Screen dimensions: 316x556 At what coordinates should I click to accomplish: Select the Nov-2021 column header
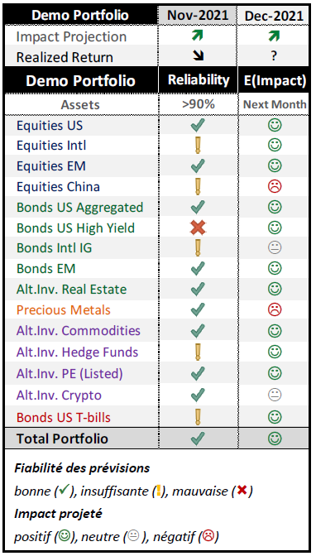198,15
